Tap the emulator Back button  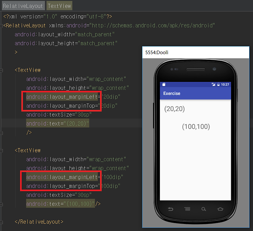pos(170,209)
